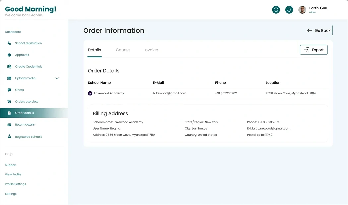
Task: Click the Chats speech bubble icon
Action: coord(9,90)
